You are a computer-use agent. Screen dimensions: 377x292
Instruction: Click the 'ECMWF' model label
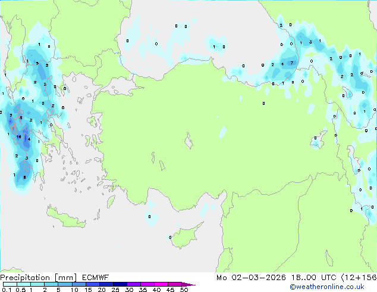[x=96, y=278]
